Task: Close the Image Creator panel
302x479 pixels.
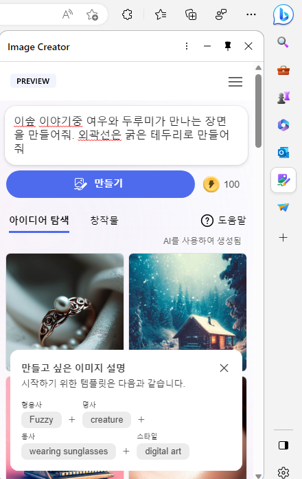Action: click(248, 46)
